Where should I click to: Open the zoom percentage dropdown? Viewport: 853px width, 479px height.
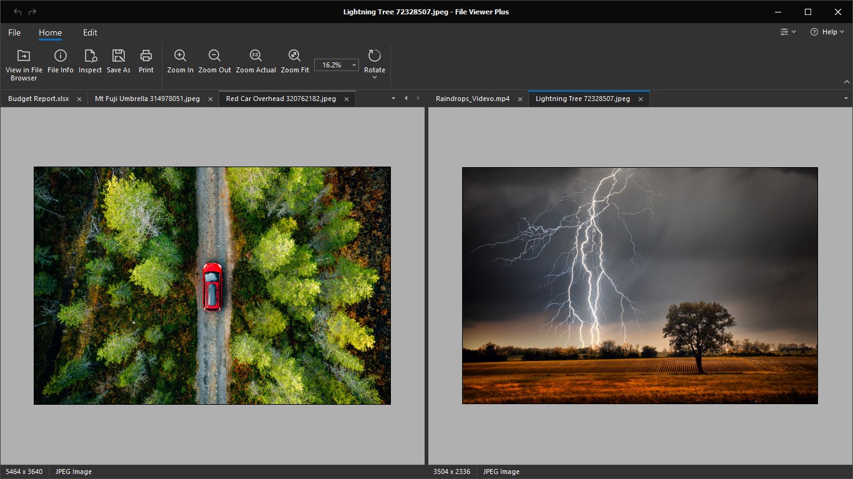354,65
